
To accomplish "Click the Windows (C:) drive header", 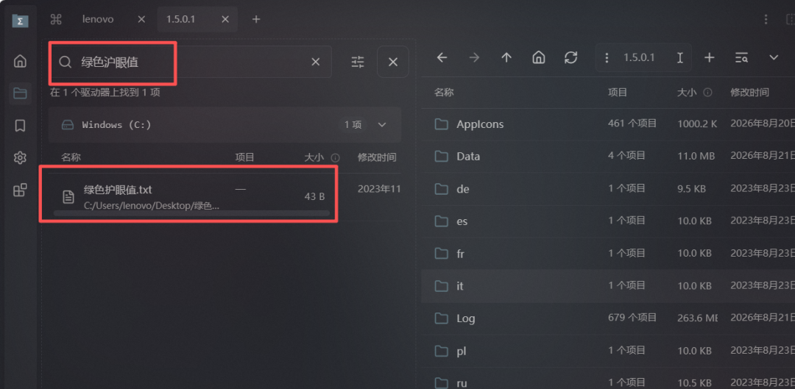I will click(x=225, y=124).
